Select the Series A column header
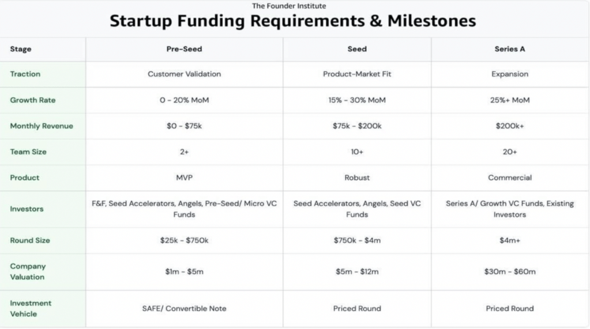 point(510,50)
